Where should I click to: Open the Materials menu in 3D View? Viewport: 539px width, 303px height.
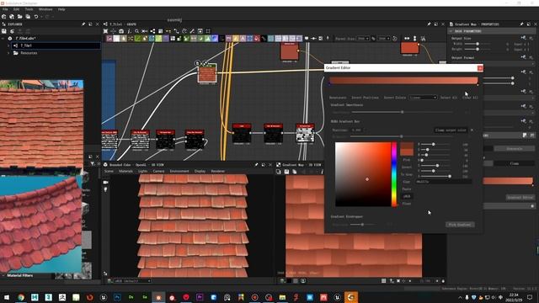125,171
